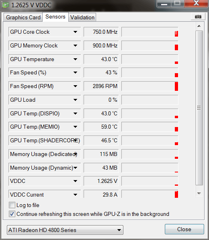
Task: Expand the Fan Speed (RPM) dropdown
Action: coord(75,86)
